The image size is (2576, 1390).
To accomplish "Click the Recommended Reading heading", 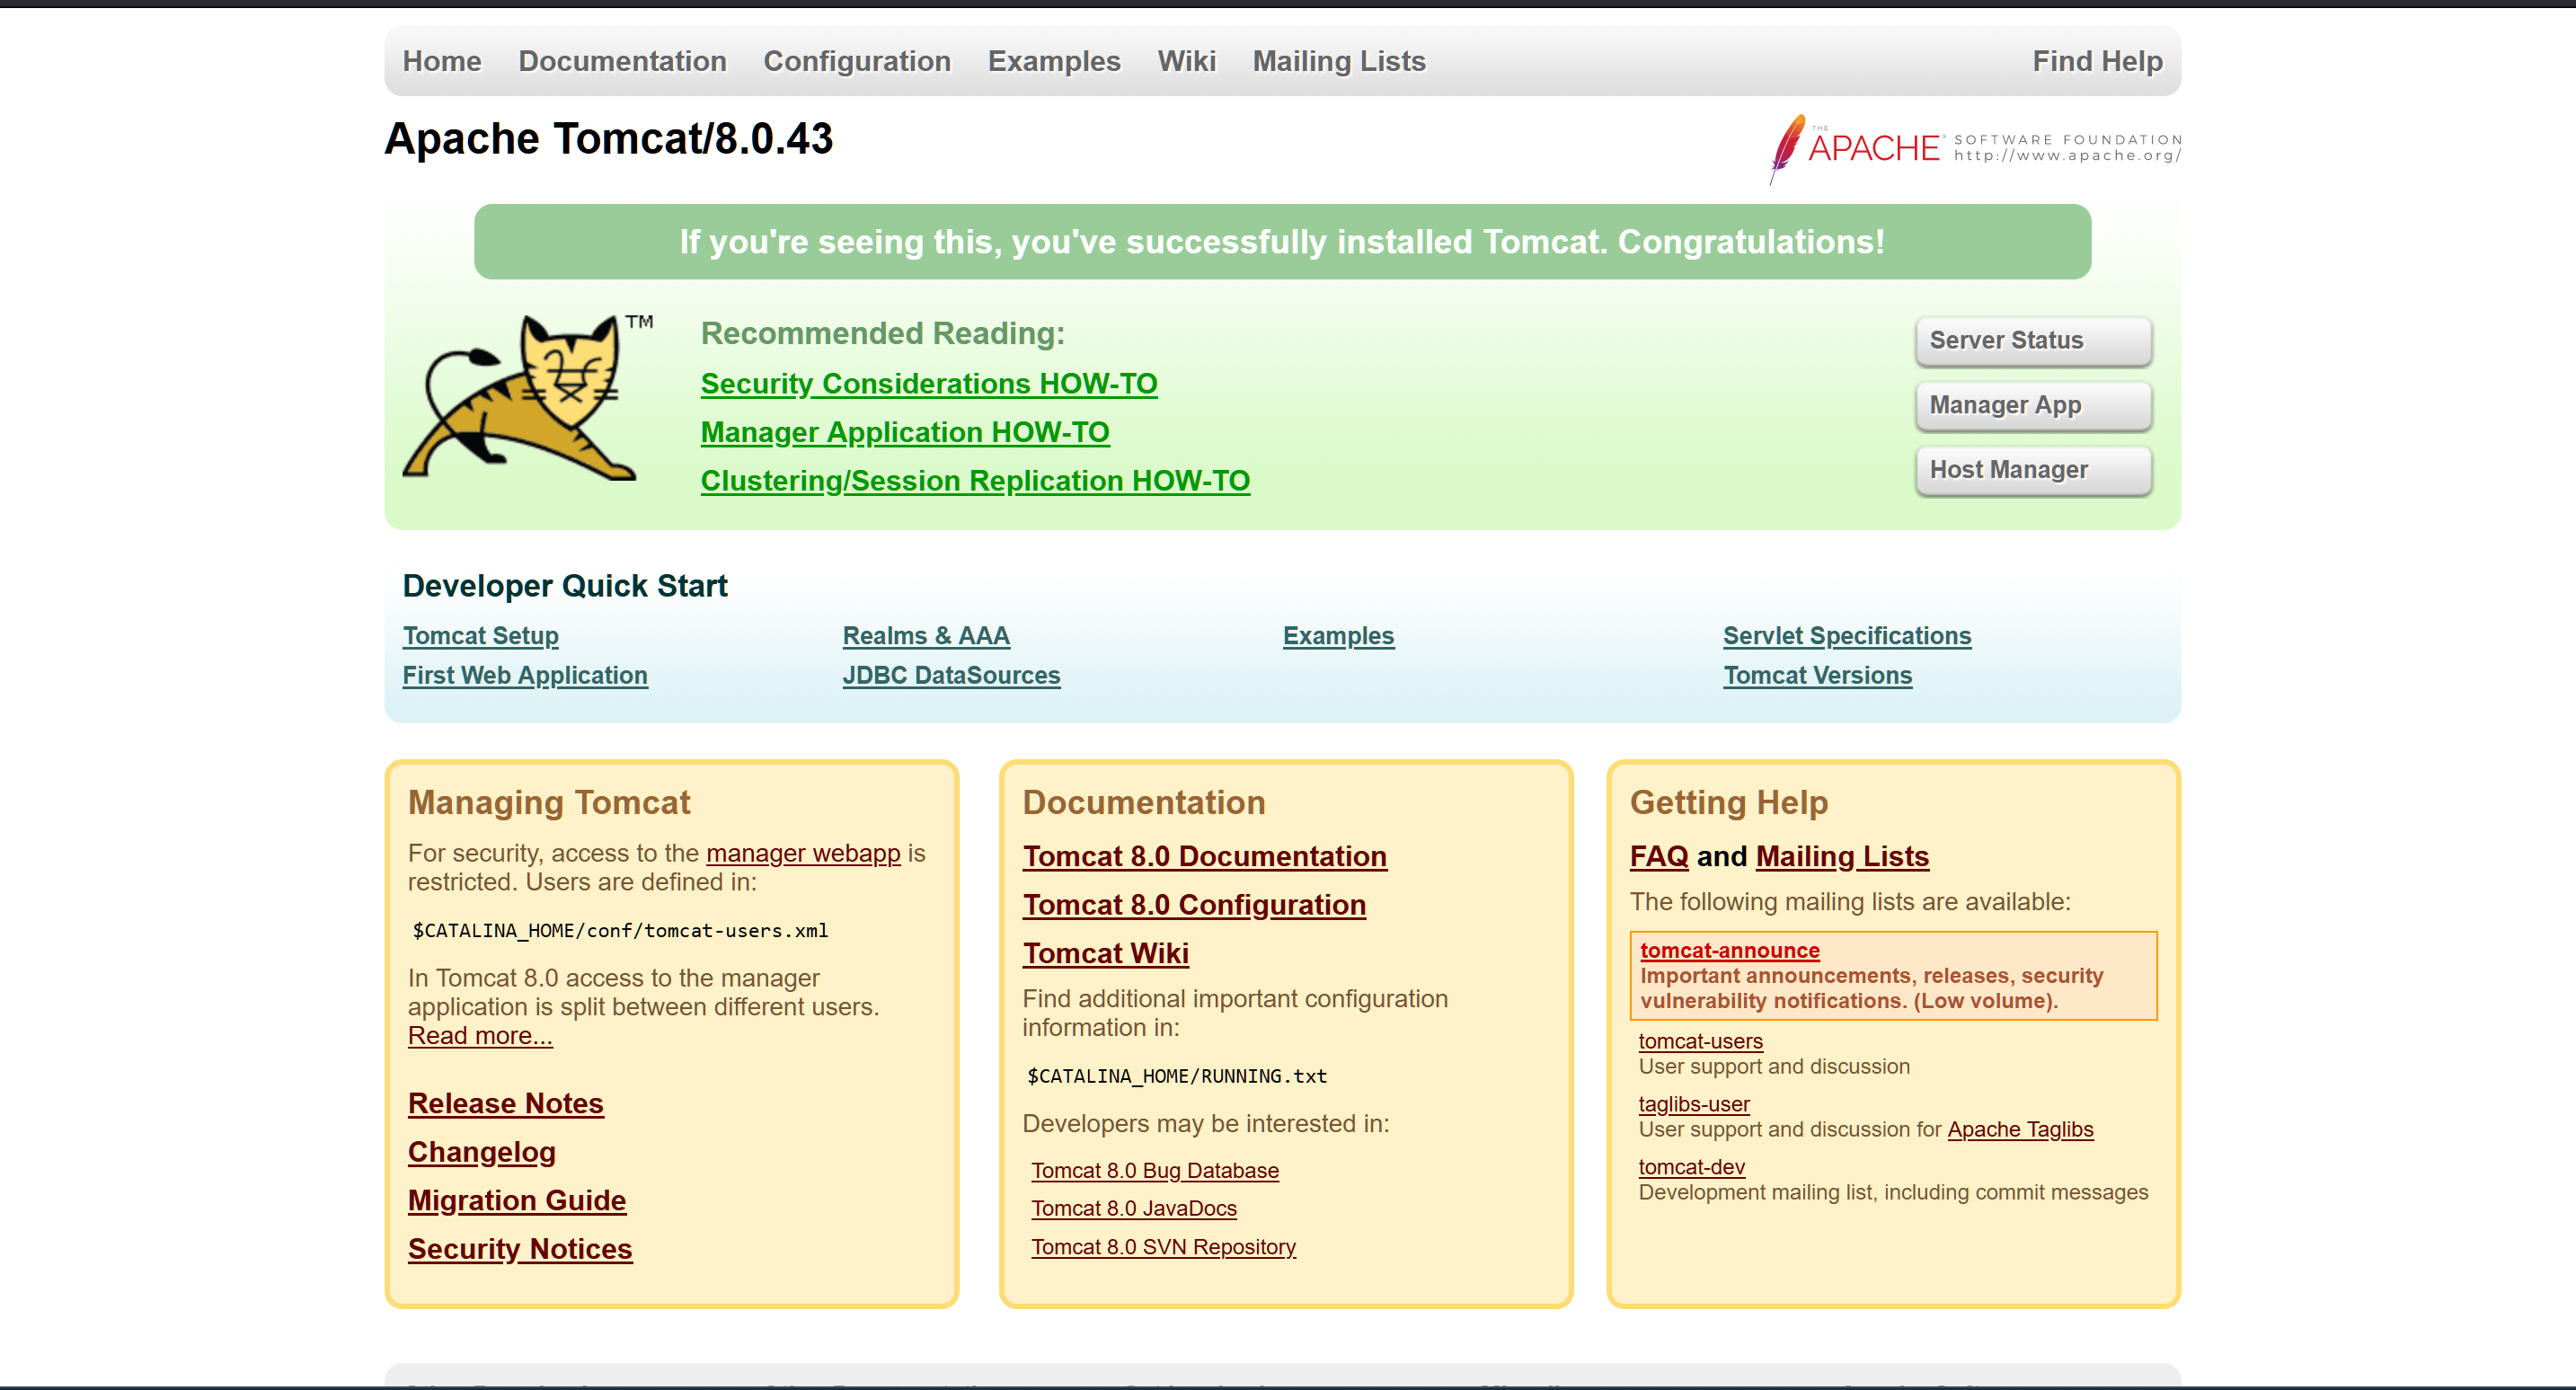I will 883,334.
